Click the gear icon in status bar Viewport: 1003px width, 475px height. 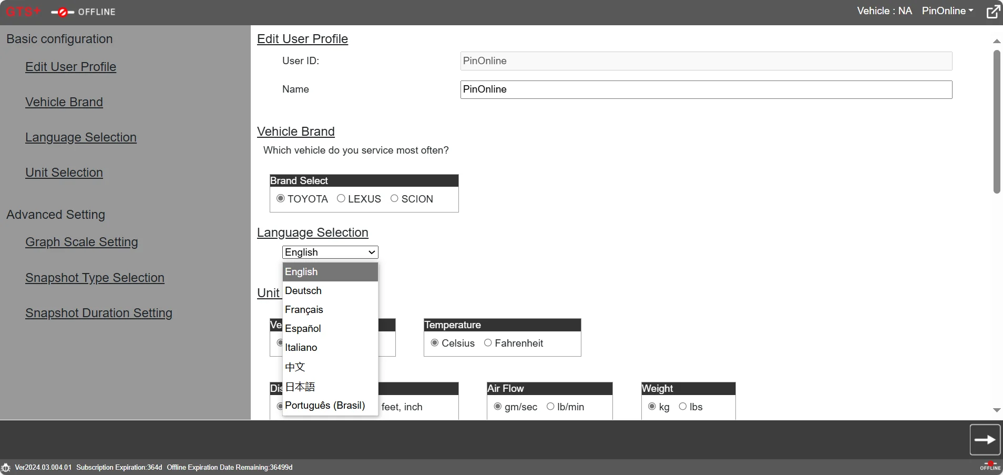(6, 468)
